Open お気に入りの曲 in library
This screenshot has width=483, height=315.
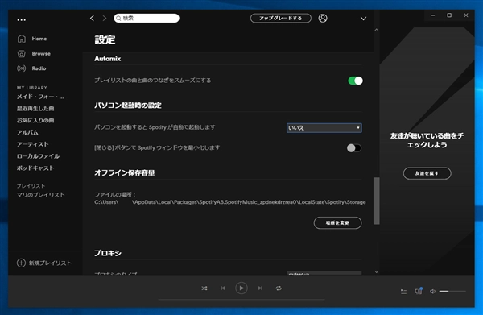pos(35,121)
